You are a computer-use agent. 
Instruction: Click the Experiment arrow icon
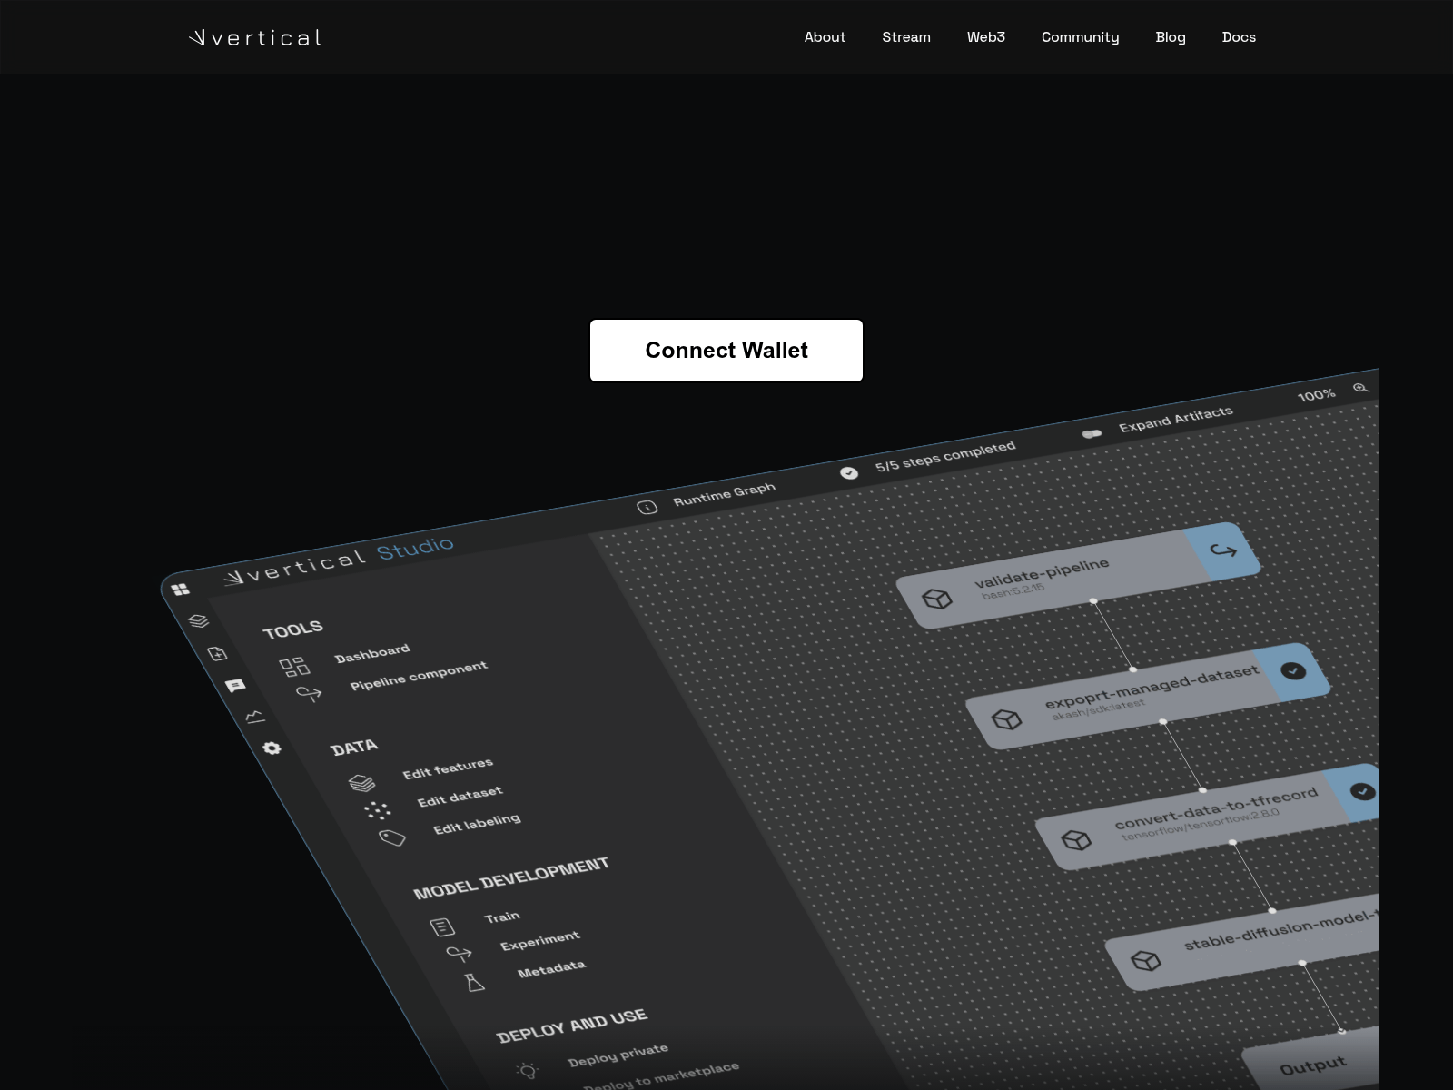[x=459, y=954]
